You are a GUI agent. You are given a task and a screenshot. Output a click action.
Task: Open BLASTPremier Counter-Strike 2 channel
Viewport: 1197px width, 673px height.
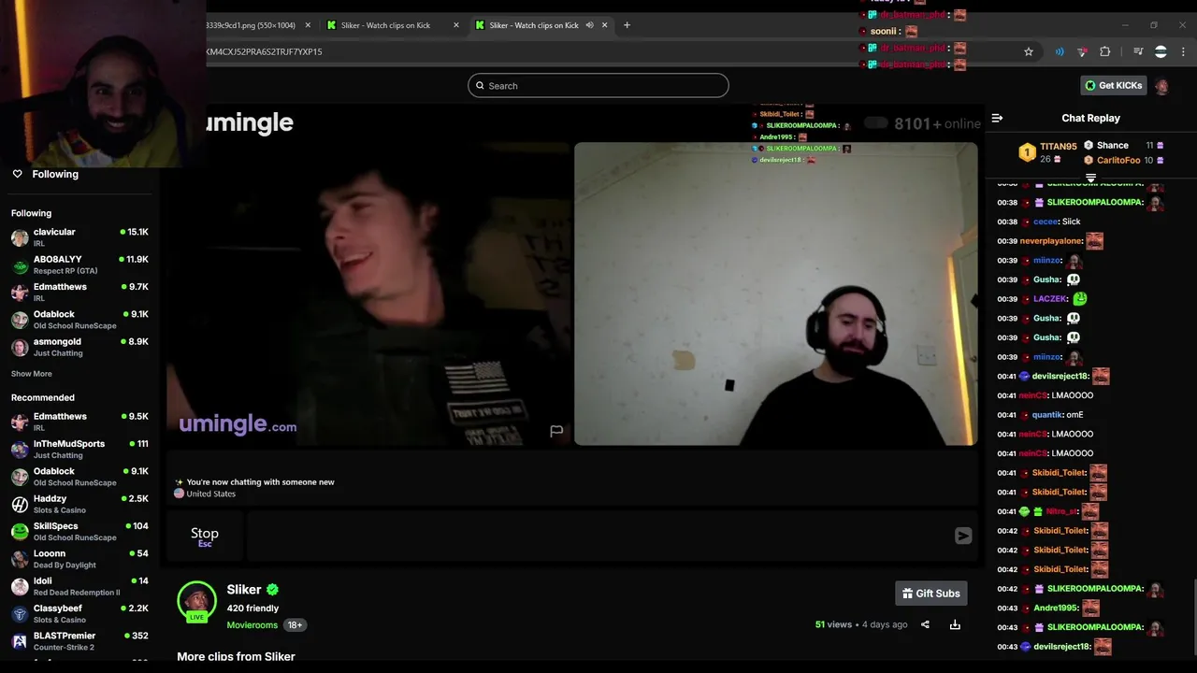(x=79, y=640)
